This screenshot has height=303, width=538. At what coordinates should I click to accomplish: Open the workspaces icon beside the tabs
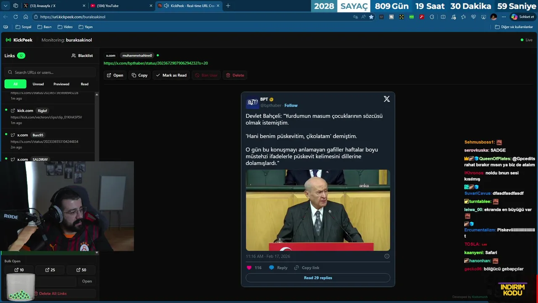pos(16,5)
